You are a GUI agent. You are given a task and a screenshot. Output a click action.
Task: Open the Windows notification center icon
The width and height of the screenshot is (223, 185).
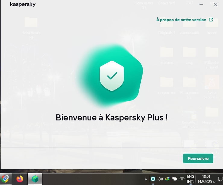coord(220,179)
